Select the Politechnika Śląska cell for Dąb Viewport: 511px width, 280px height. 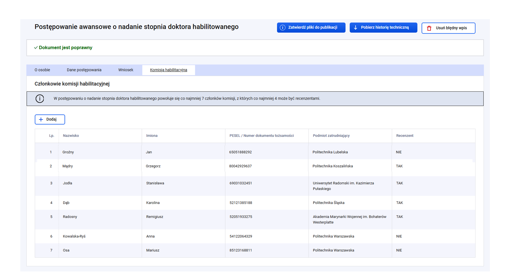(328, 203)
